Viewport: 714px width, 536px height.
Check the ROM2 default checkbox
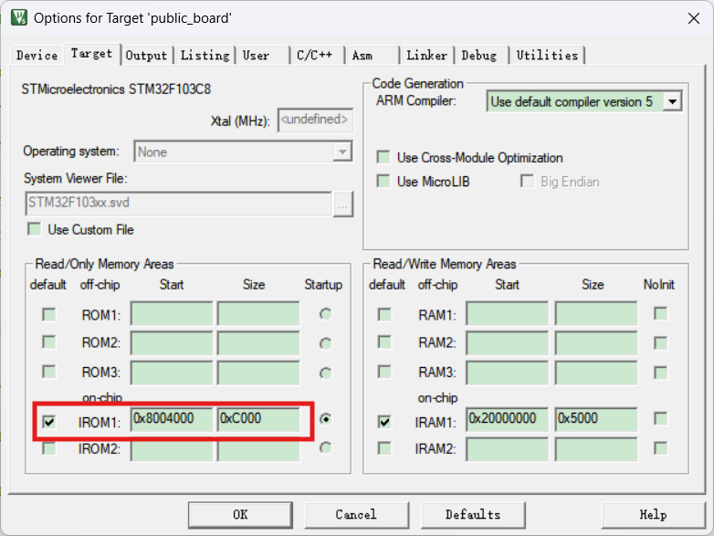tap(48, 342)
